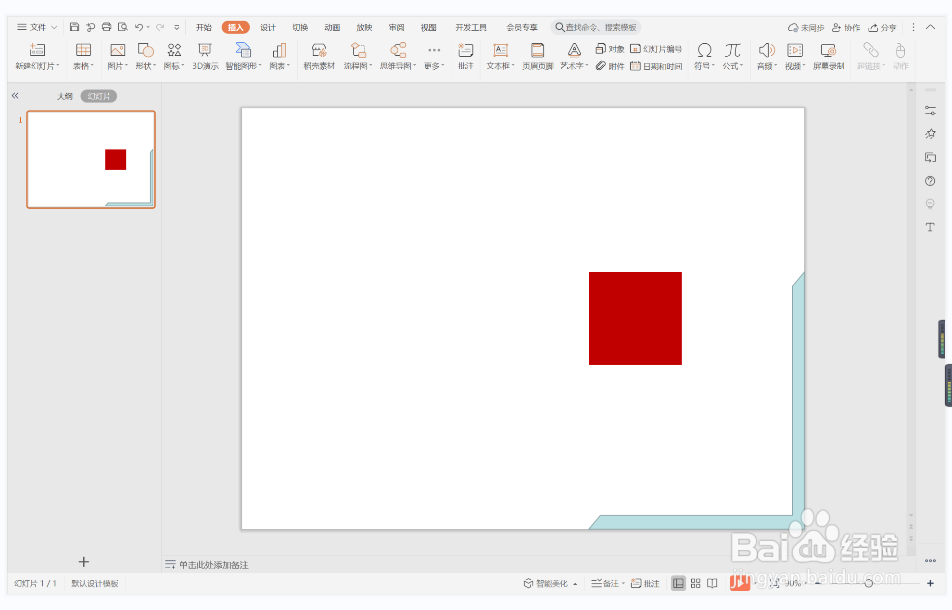Select the 大纲 outline tab
The height and width of the screenshot is (610, 952).
pos(64,96)
